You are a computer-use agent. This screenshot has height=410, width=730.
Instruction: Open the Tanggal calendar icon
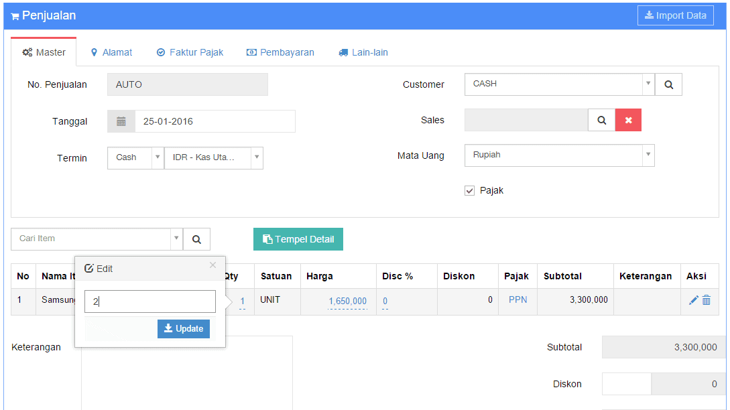(x=121, y=121)
